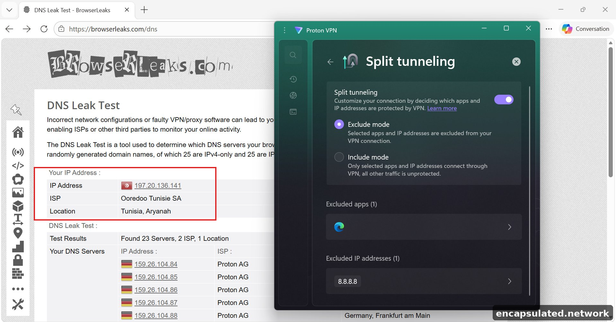Click the Ooredoo Tunisie SA ISP cell

(x=151, y=198)
